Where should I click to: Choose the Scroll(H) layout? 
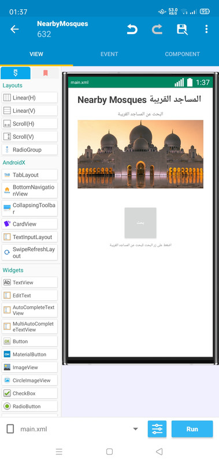pyautogui.click(x=29, y=124)
